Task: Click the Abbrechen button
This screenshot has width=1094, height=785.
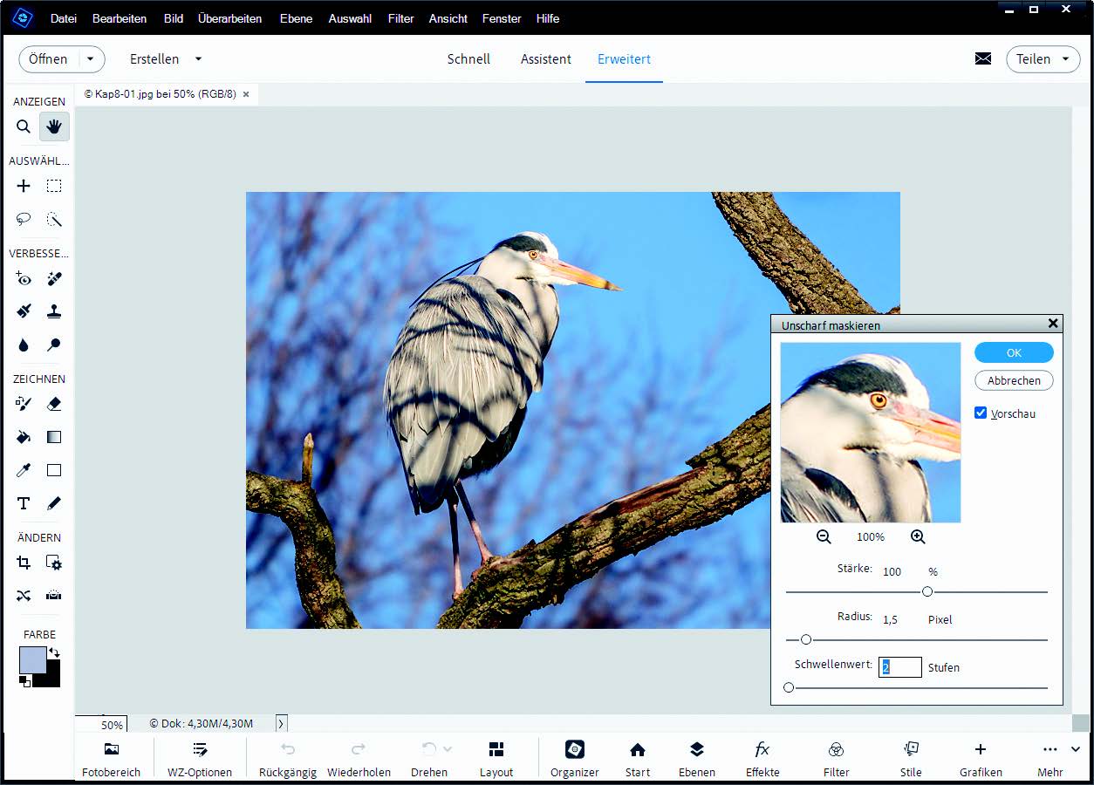Action: coord(1013,380)
